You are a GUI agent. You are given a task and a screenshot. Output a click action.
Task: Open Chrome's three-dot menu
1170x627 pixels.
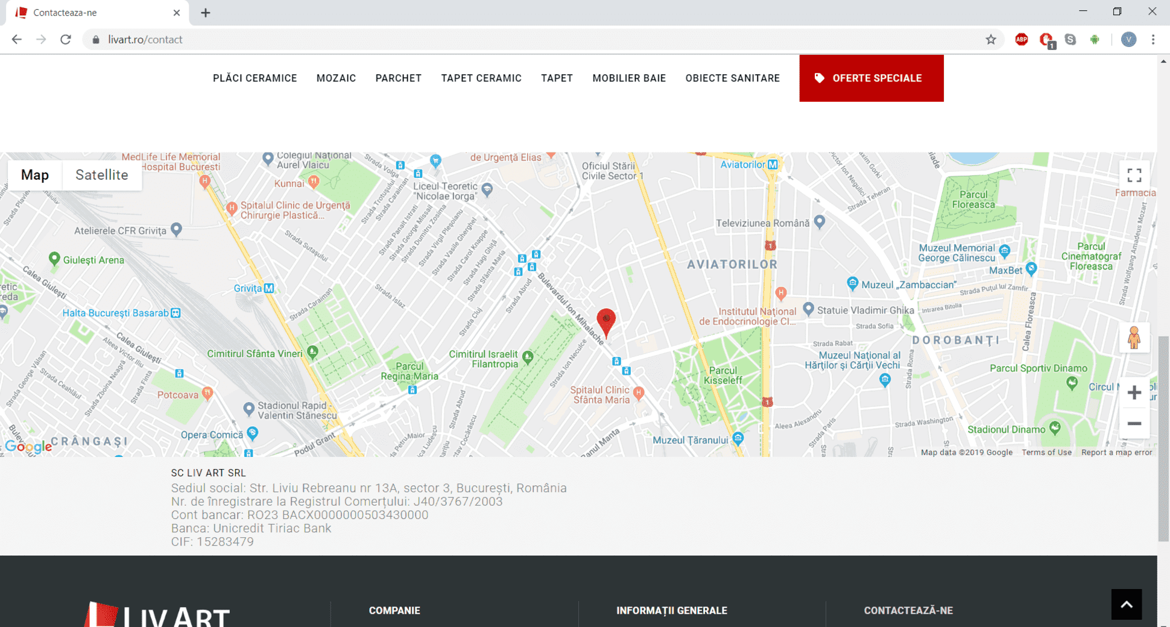(1153, 40)
